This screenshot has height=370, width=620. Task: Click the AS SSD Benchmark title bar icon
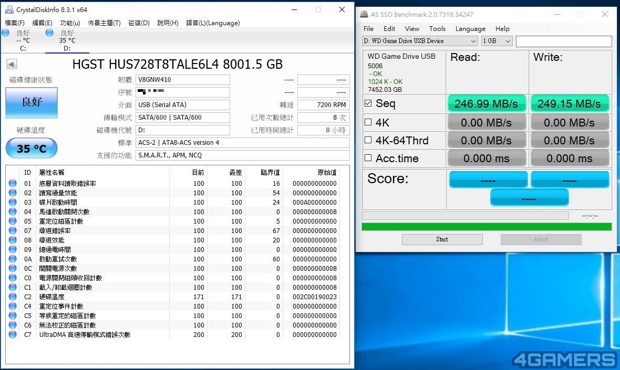tap(364, 14)
